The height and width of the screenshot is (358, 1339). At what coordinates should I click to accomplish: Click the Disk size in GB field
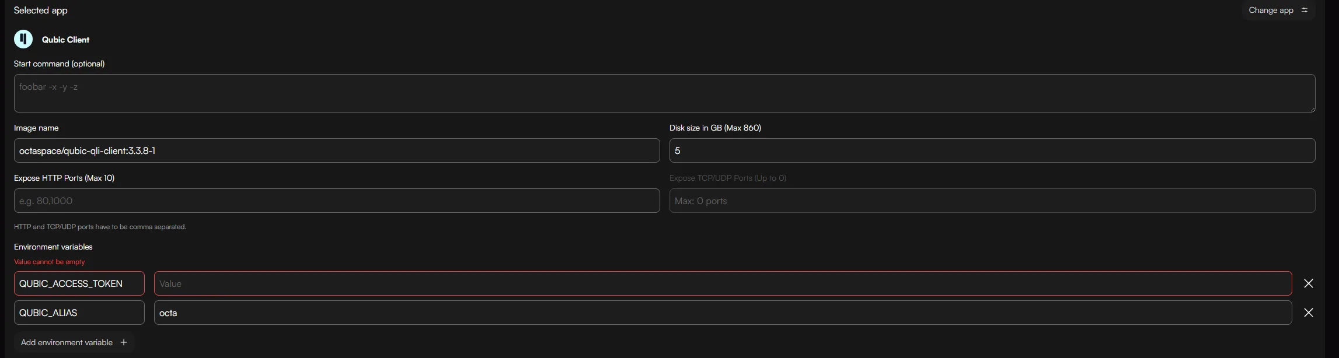click(x=992, y=150)
